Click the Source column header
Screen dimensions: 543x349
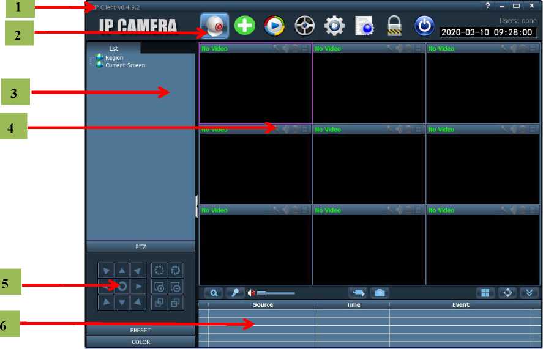[x=263, y=304]
